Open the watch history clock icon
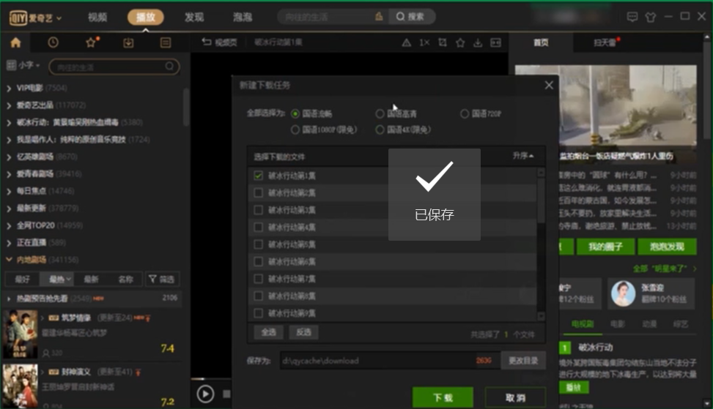 (53, 42)
